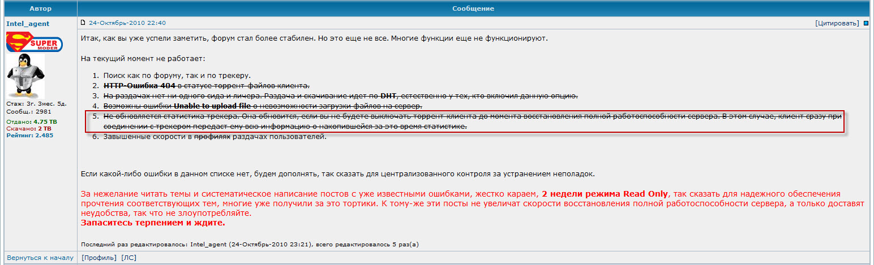Viewport: 874px width, 265px height.
Task: Click the Стаж: 3г. 3мес. 5д. line
Action: coord(36,105)
